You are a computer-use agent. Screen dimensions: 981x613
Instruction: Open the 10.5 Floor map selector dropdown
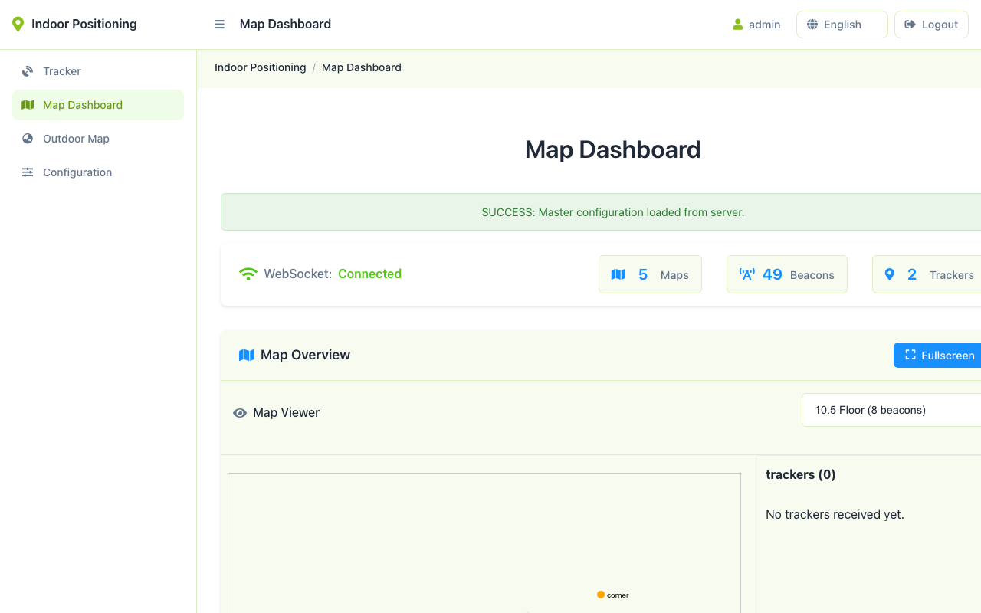(891, 410)
